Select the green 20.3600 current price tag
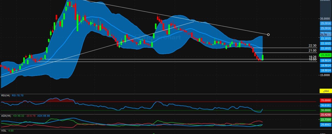 point(325,55)
